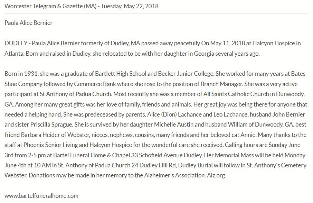Click the name Priscilla Sprague

pos(46,124)
